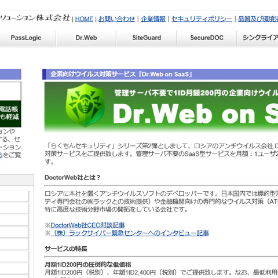Image resolution: width=278 pixels, height=278 pixels.
Task: Click the Dr.Web on SaaS banner title
Action: 195,114
